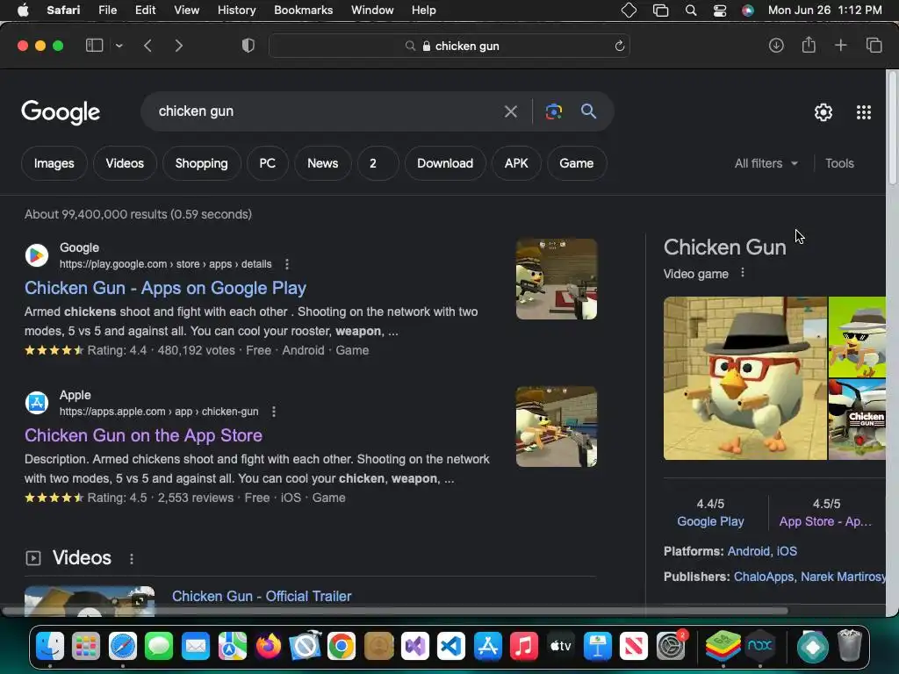The width and height of the screenshot is (899, 674).
Task: Open the Google Play 4.4/5 rating link
Action: [x=710, y=521]
